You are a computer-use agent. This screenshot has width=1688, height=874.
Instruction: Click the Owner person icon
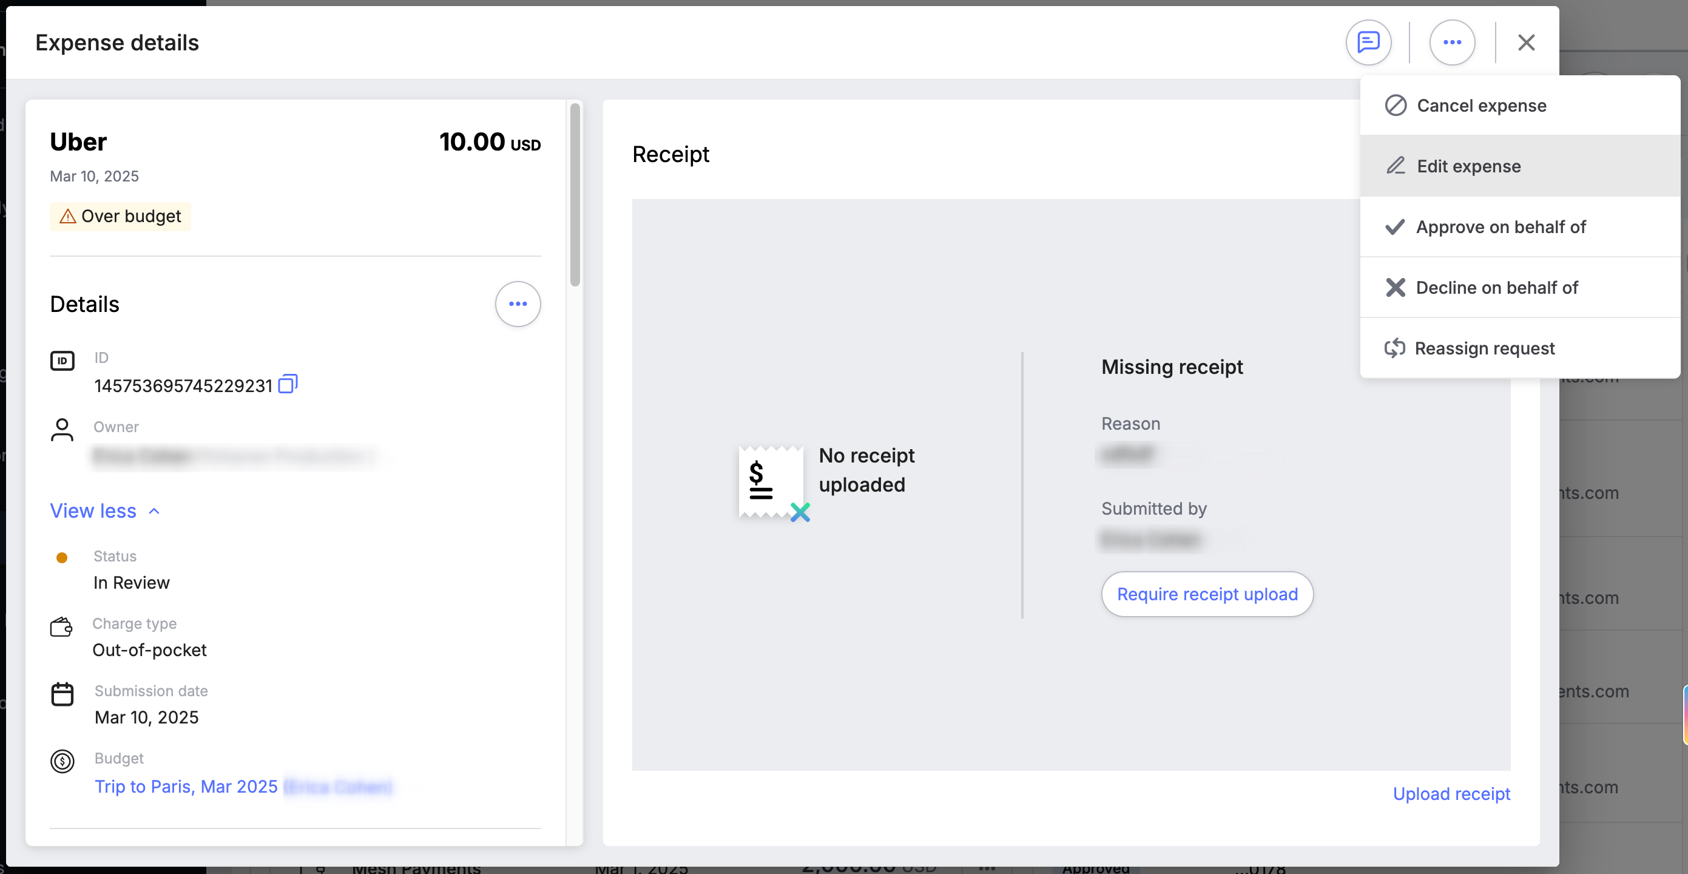tap(62, 430)
